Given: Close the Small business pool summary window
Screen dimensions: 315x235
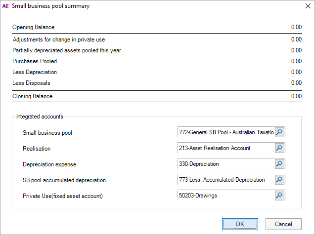Looking at the screenshot, I should 304,6.
